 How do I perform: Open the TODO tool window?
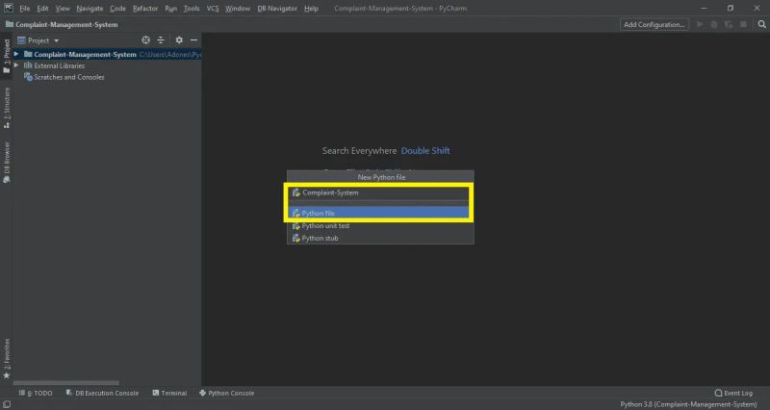[x=36, y=393]
